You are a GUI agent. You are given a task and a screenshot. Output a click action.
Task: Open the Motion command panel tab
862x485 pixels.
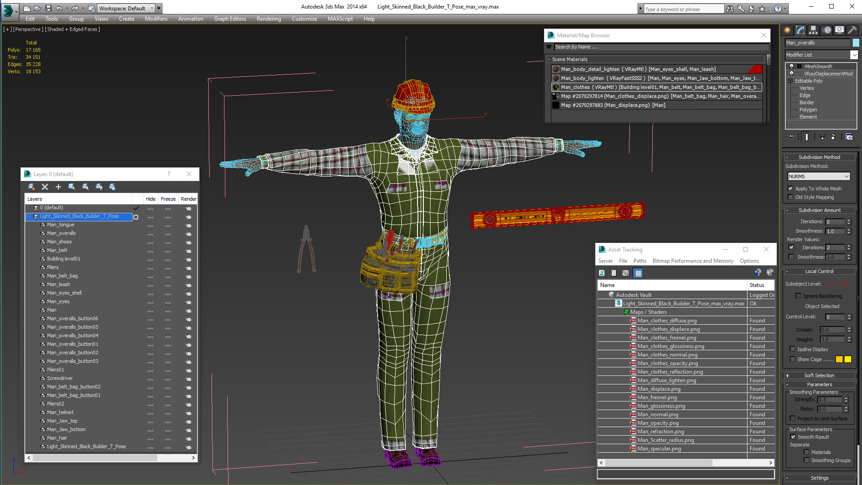(827, 30)
